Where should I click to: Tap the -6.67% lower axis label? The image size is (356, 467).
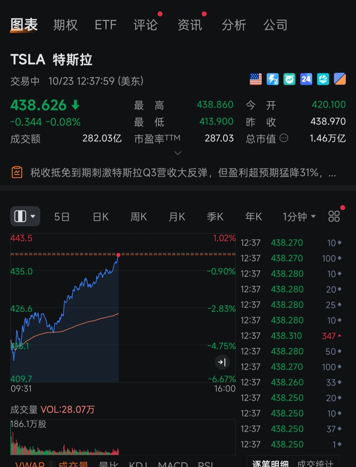pyautogui.click(x=222, y=379)
